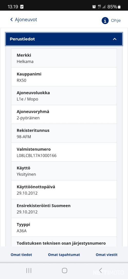Open Omat viestit tab
Viewport: 128px width, 279px height.
coord(107,255)
